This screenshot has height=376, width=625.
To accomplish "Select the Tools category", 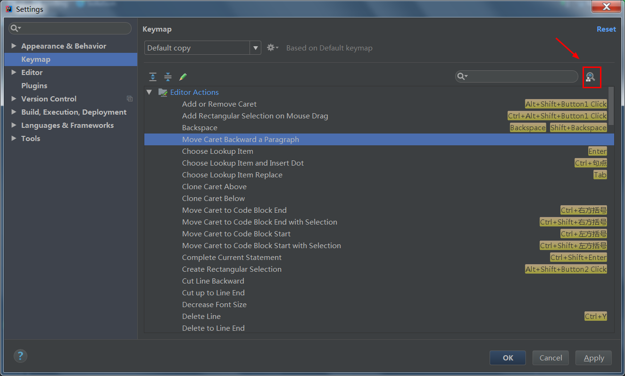I will click(31, 138).
